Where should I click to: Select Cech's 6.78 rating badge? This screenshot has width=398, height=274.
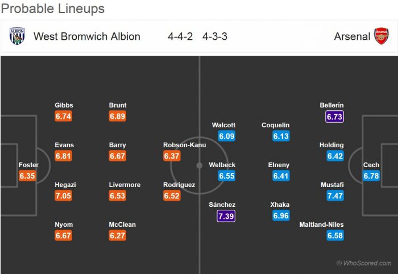click(x=371, y=176)
